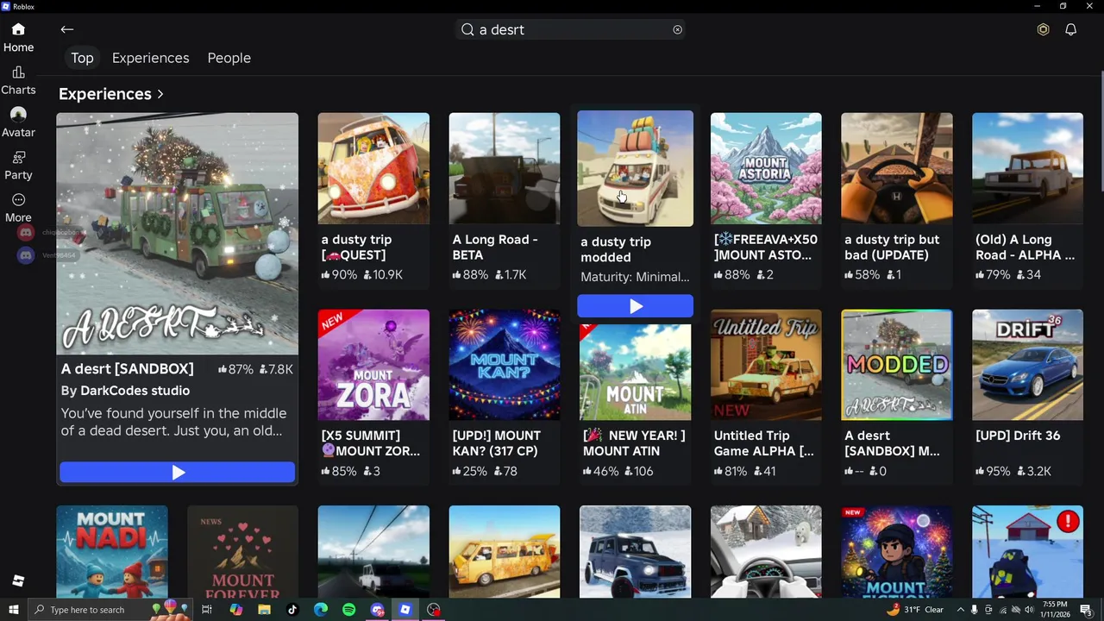
Task: Click the Roblox taskbar icon
Action: point(405,610)
